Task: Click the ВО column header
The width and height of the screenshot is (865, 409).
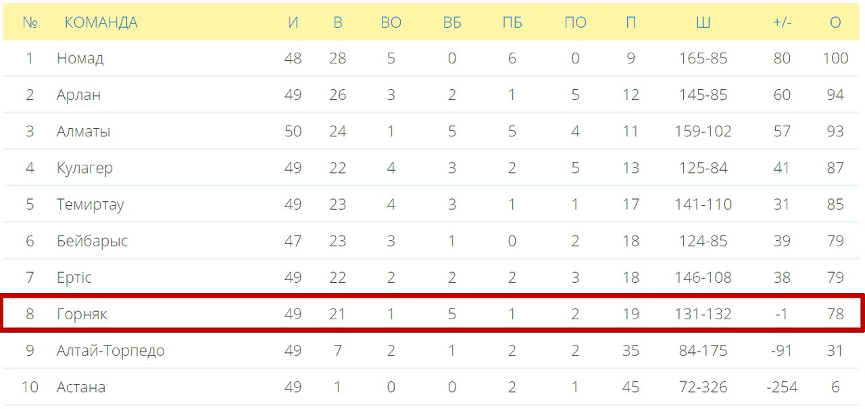Action: pyautogui.click(x=391, y=22)
